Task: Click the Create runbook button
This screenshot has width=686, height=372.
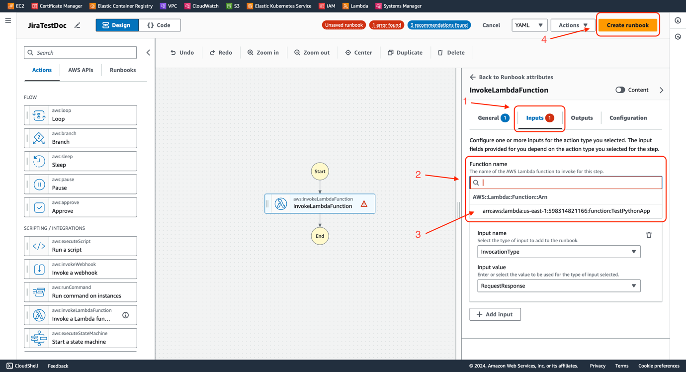Action: click(x=627, y=25)
